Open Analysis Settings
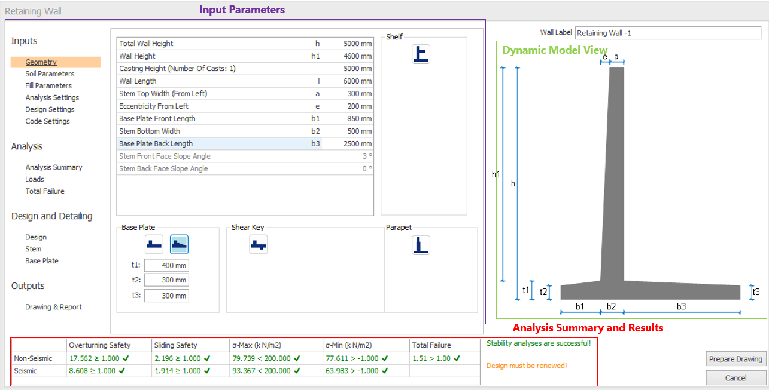Image resolution: width=769 pixels, height=390 pixels. pyautogui.click(x=52, y=97)
